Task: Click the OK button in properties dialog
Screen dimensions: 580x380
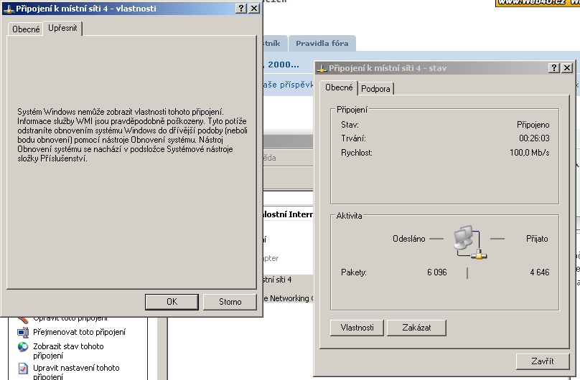Action: click(x=172, y=302)
